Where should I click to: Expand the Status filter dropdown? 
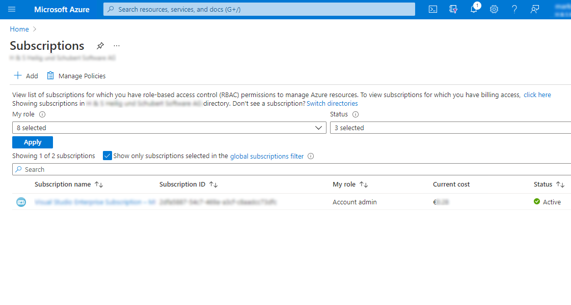tap(450, 128)
